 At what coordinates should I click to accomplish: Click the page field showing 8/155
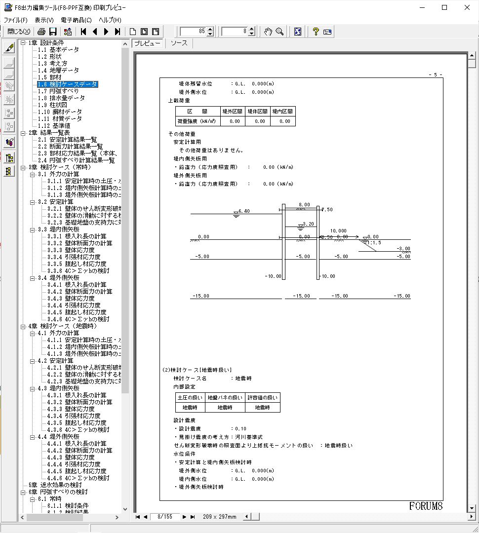164,517
